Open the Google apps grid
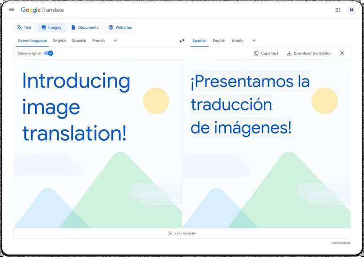Image resolution: width=364 pixels, height=257 pixels. point(338,10)
